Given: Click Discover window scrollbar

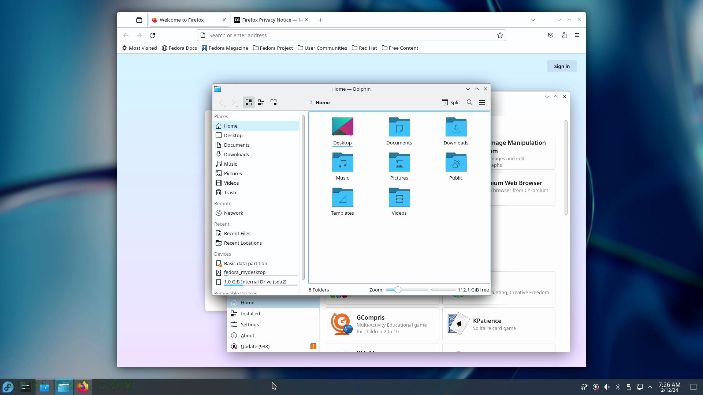Looking at the screenshot, I should click(566, 168).
